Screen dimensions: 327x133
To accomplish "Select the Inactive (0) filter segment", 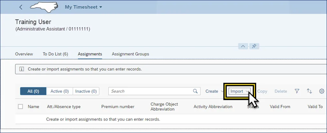I will [x=86, y=91].
